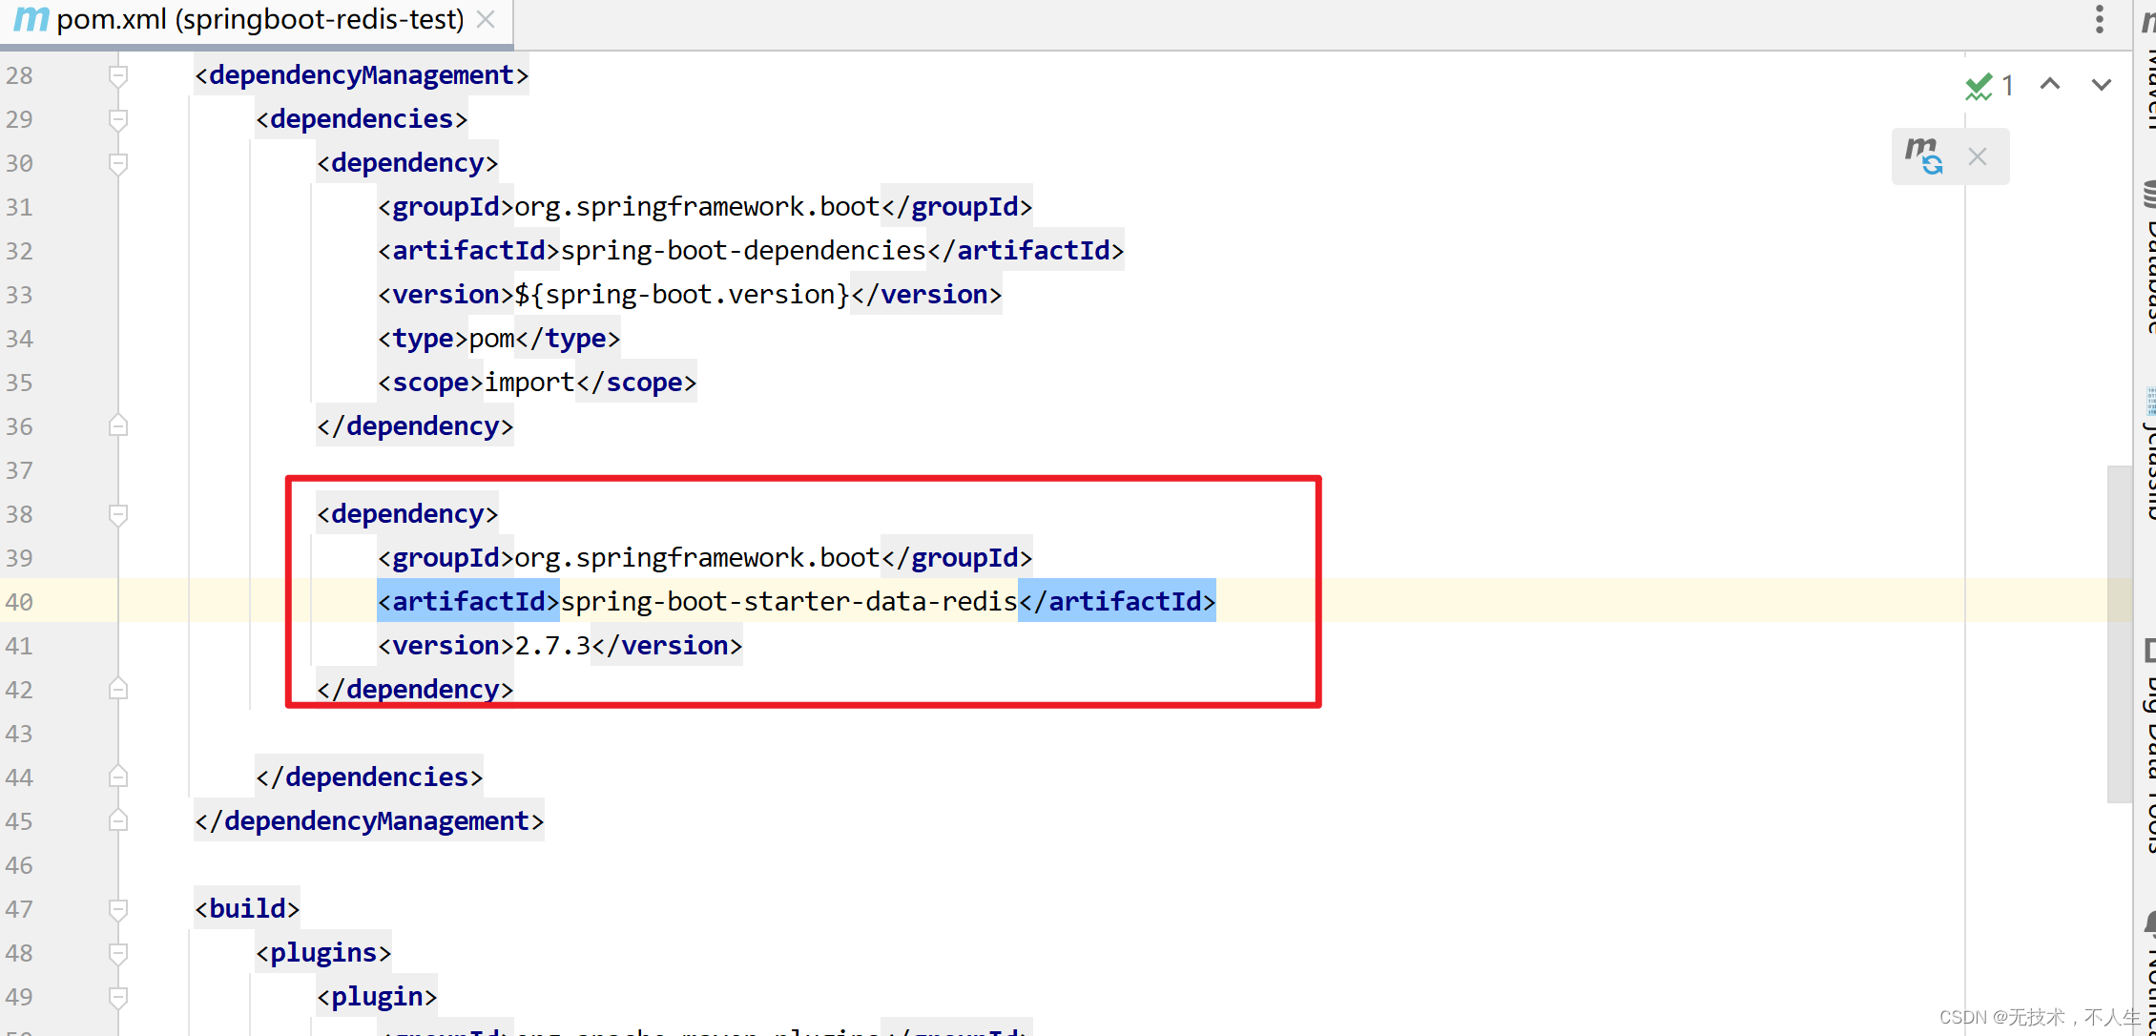The image size is (2156, 1036).
Task: Click line number 28 in the gutter
Action: coord(19,75)
